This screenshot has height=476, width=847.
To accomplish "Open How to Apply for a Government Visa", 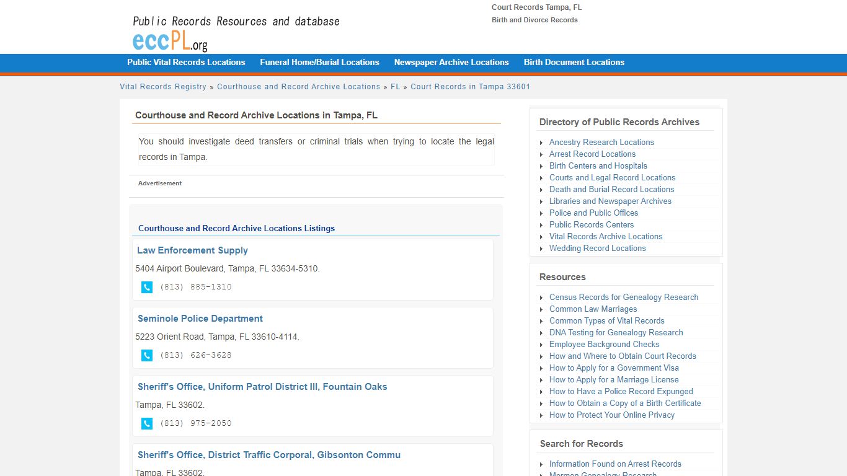I will 614,368.
